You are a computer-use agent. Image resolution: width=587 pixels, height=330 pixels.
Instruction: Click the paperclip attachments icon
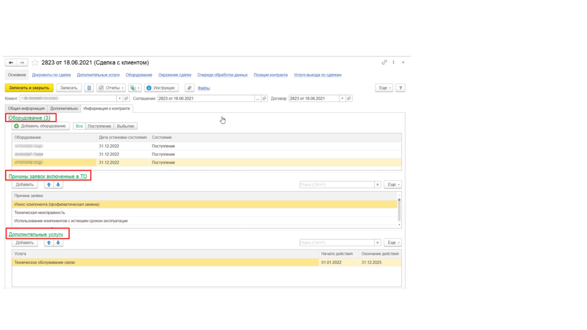point(190,88)
